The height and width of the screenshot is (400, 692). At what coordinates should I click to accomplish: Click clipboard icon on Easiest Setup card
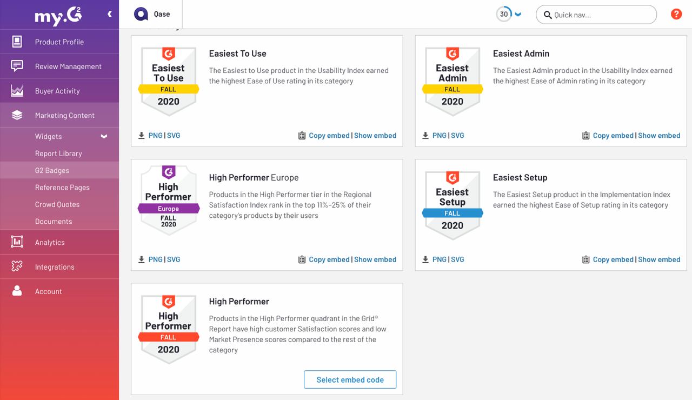586,259
